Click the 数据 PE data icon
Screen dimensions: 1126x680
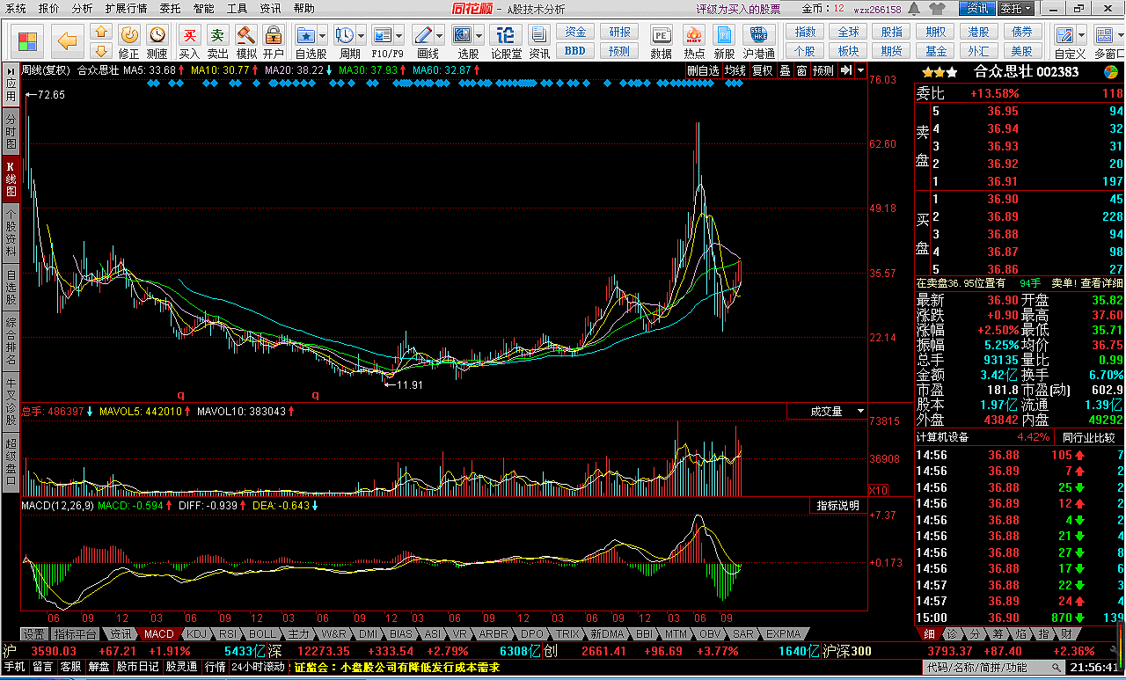[x=662, y=35]
